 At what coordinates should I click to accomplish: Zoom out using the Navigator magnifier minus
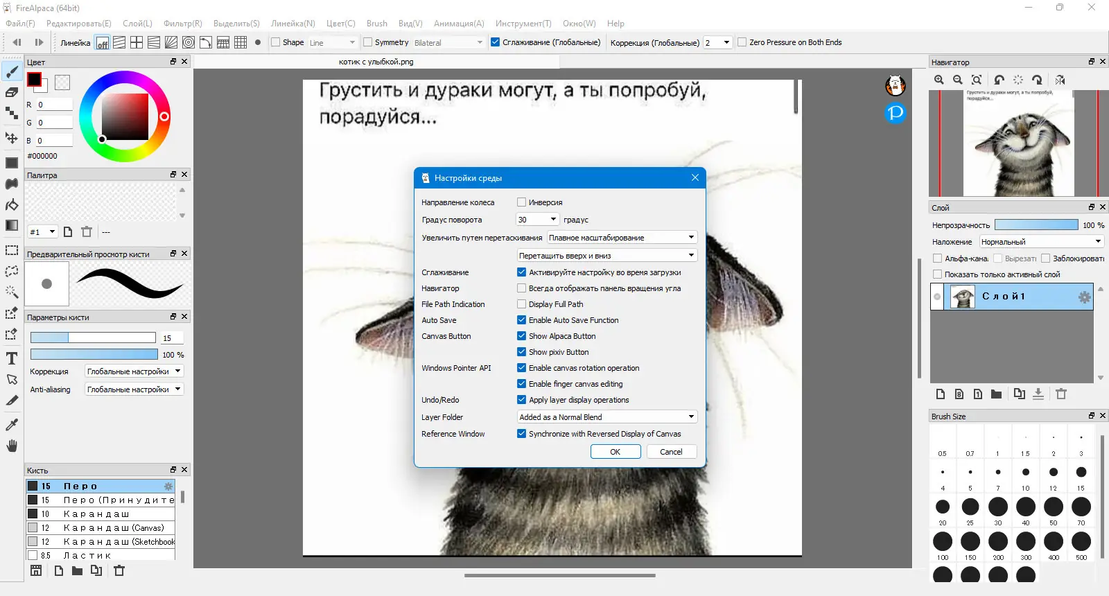click(x=958, y=80)
